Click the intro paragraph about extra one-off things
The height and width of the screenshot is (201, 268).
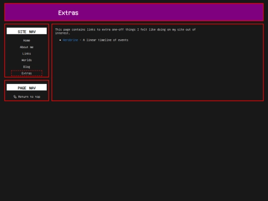point(125,31)
